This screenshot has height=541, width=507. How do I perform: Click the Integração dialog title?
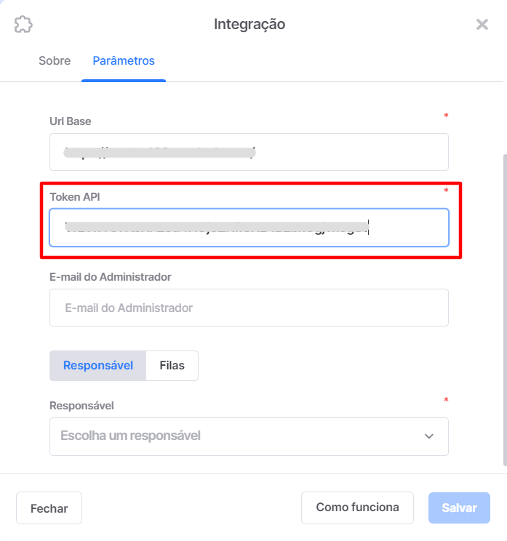(x=249, y=25)
